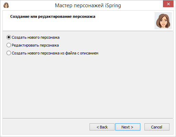This screenshot has width=176, height=137.
Task: Cancel the character wizard
Action: (x=157, y=127)
